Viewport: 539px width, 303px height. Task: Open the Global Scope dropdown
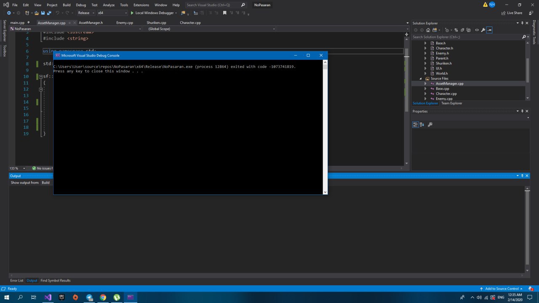tap(211, 29)
